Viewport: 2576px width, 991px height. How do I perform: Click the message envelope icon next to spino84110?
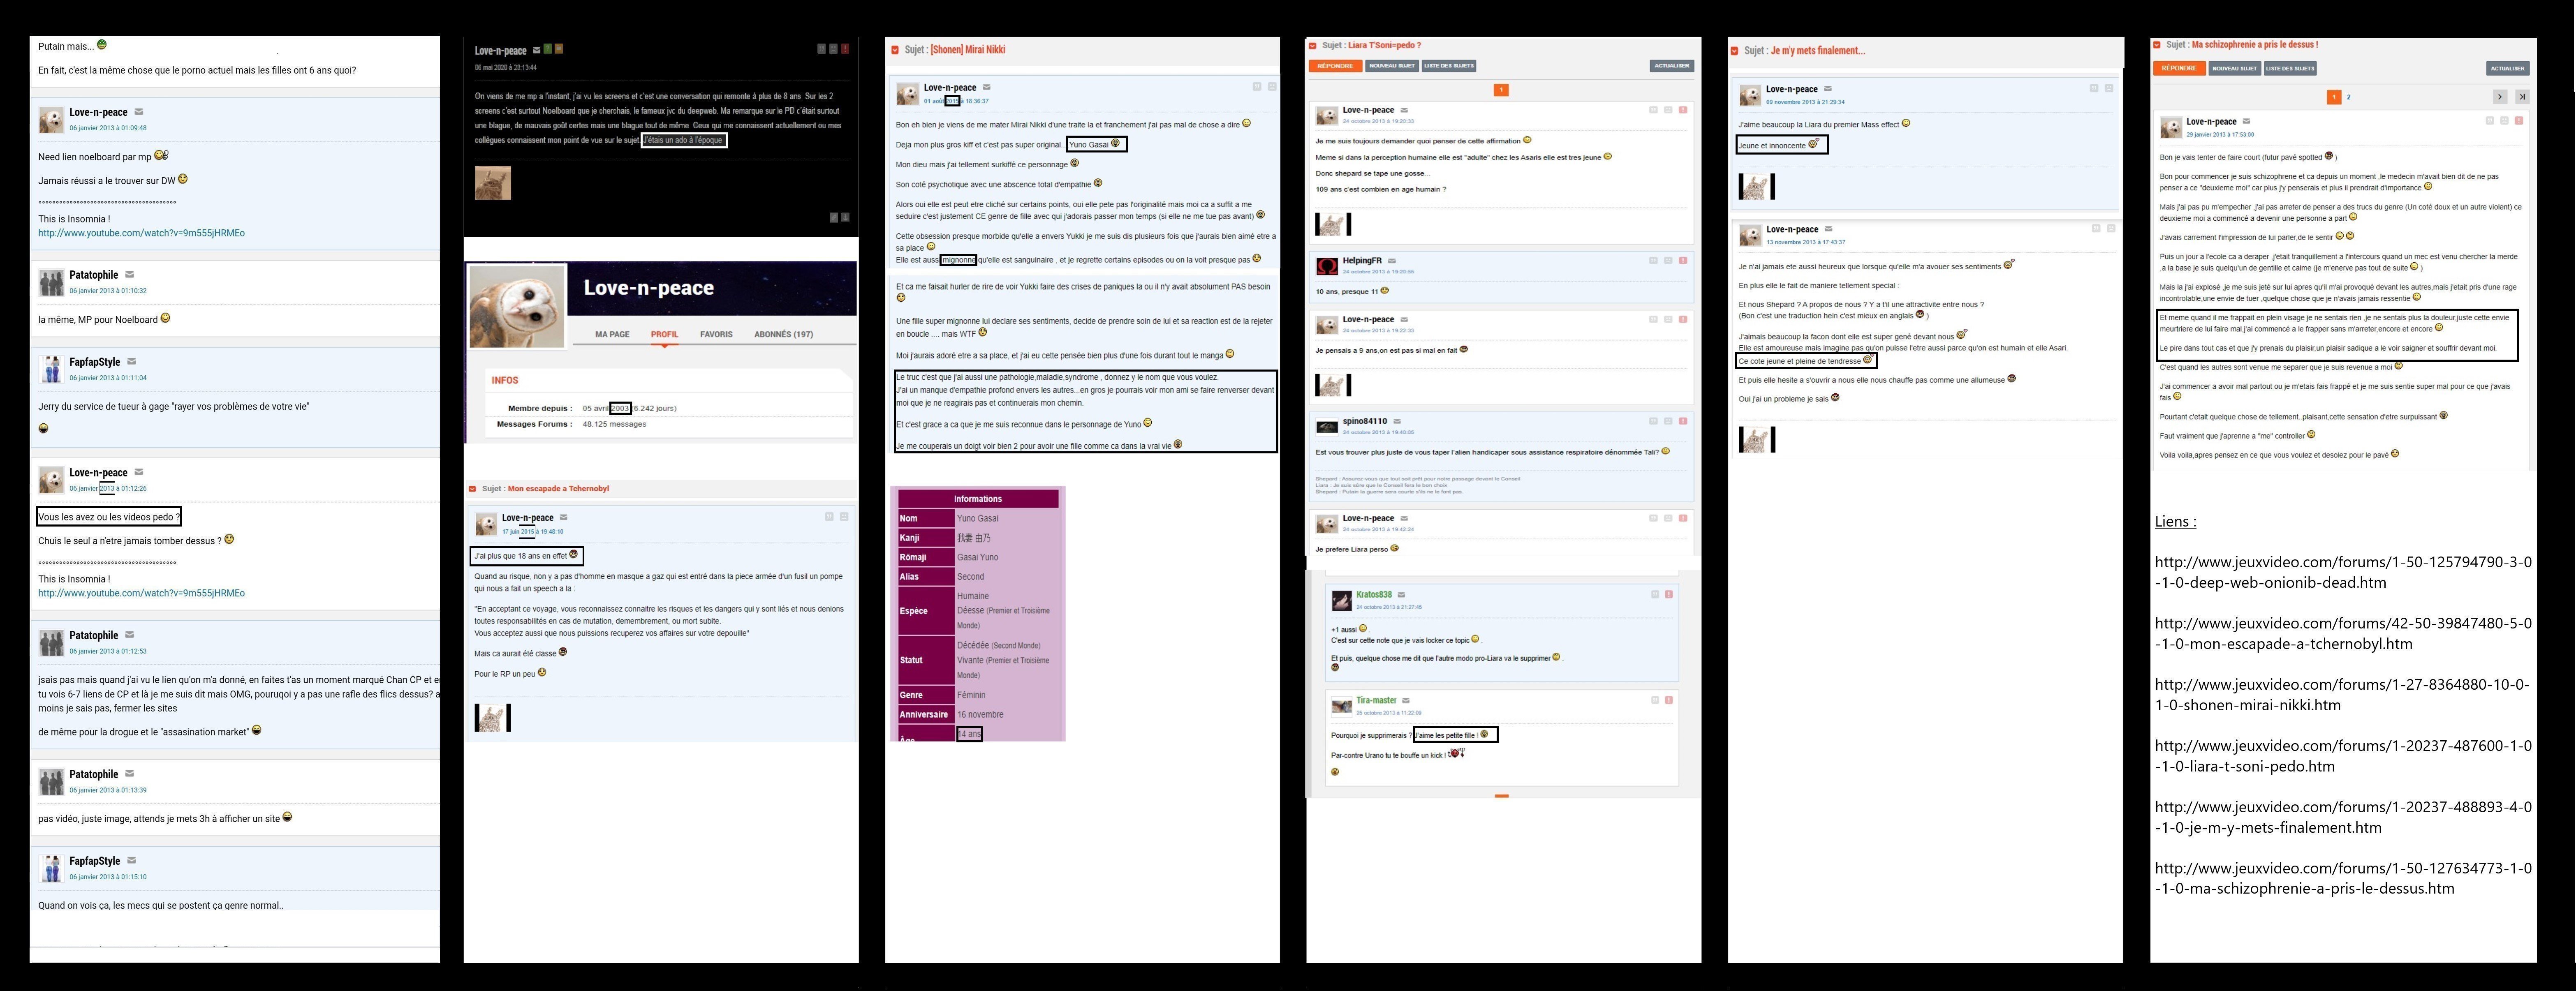pyautogui.click(x=1397, y=421)
